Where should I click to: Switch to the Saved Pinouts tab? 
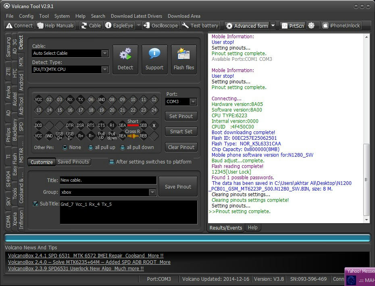coord(73,162)
